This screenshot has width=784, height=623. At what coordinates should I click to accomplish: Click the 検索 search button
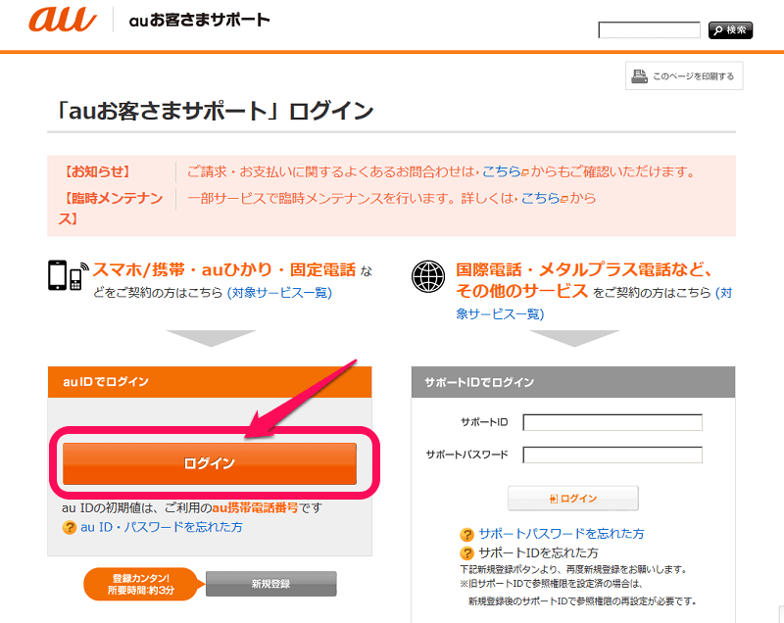[730, 30]
